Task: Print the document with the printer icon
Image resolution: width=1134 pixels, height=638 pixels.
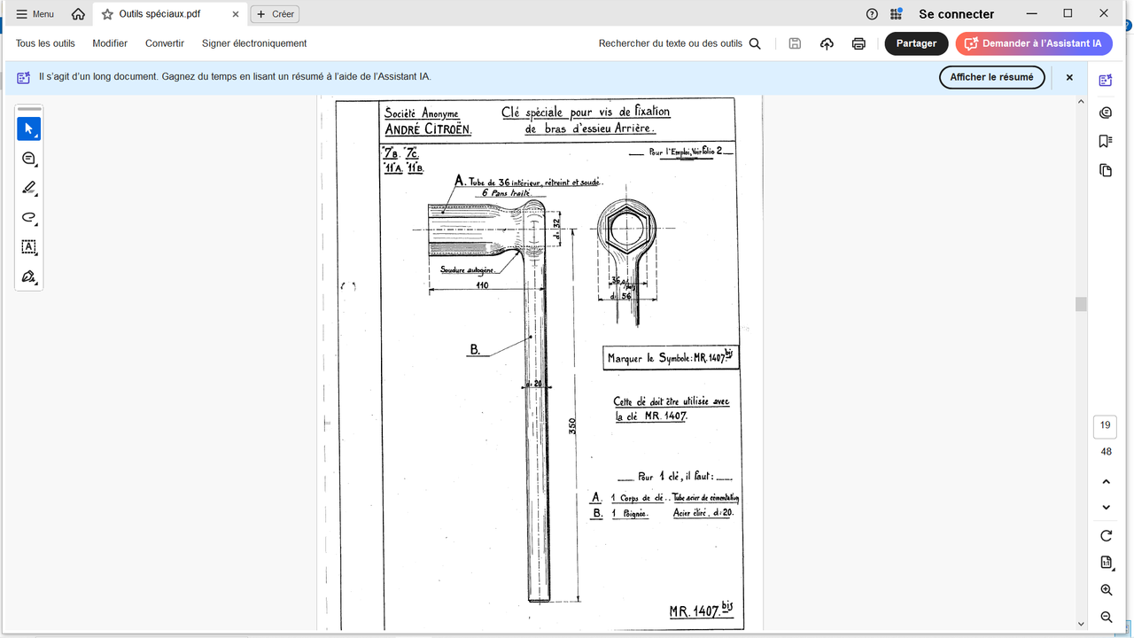Action: point(858,43)
